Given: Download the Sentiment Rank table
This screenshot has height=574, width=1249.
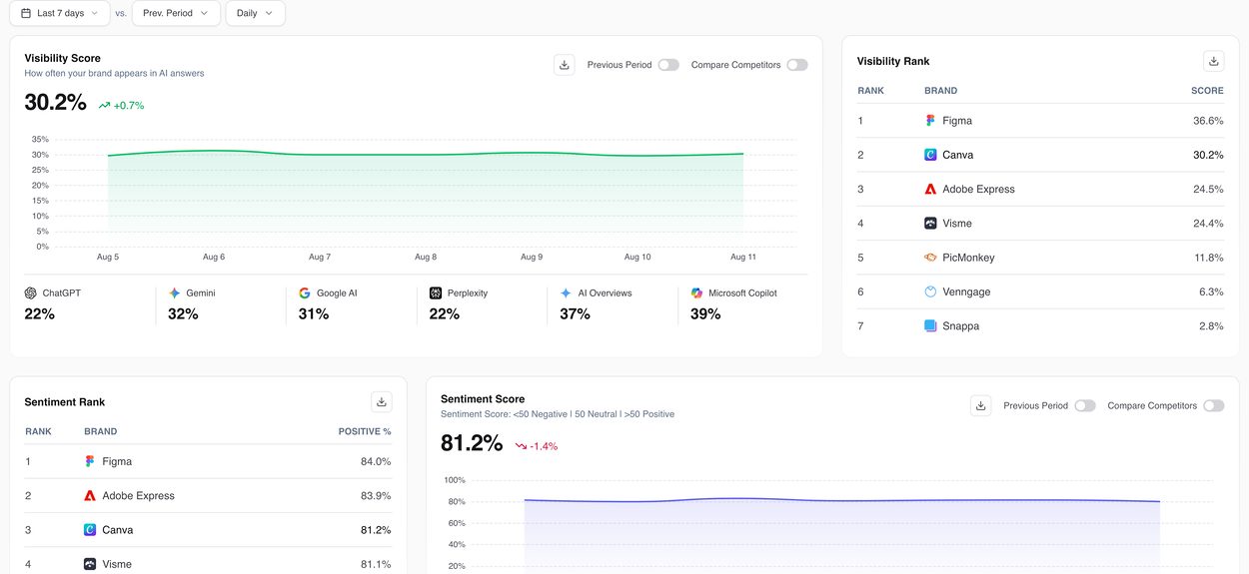Looking at the screenshot, I should pyautogui.click(x=381, y=402).
